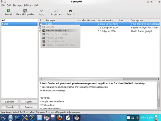The height and width of the screenshot is (121, 161).
Task: Open the Edit menu
Action: click(9, 5)
